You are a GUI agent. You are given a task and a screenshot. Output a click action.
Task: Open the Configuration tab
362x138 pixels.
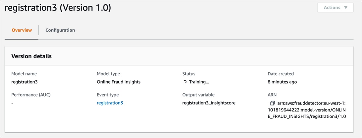click(60, 30)
